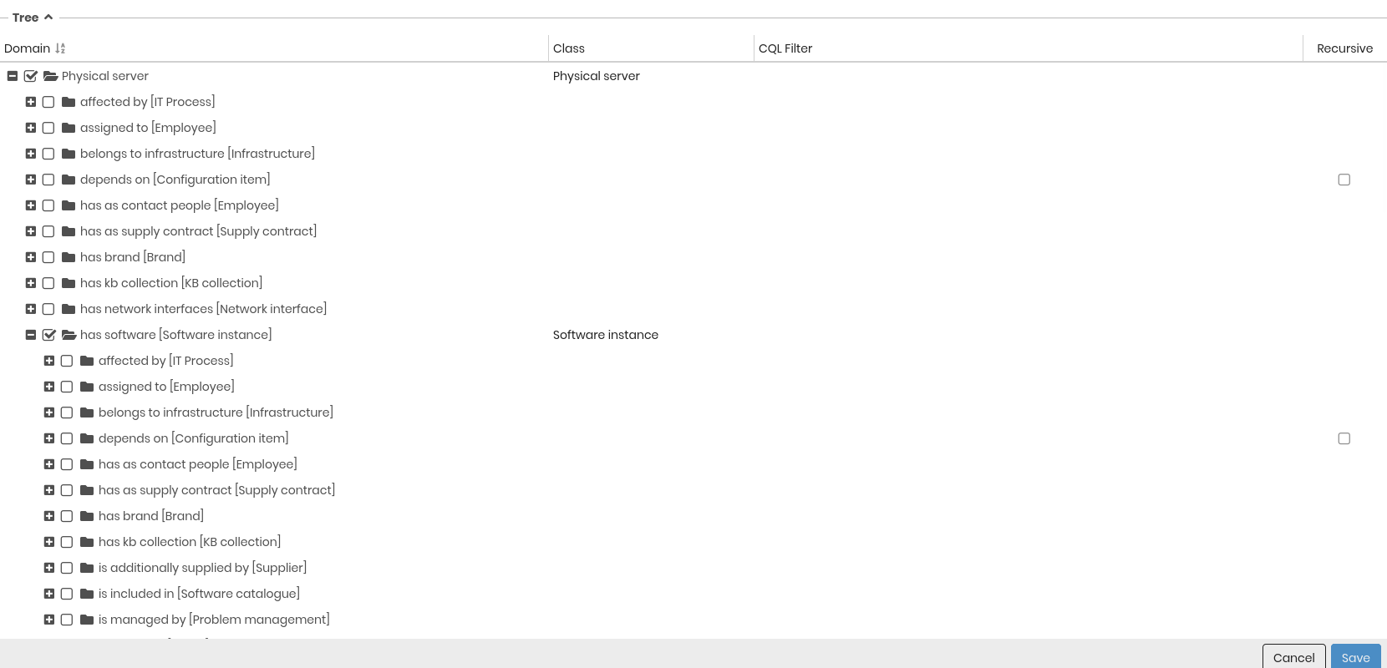Collapse the has software node
Screen dimensions: 1387x668
[x=31, y=335]
